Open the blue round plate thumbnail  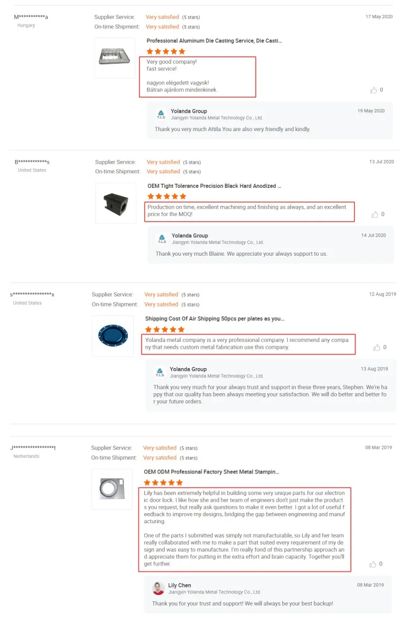tap(113, 335)
